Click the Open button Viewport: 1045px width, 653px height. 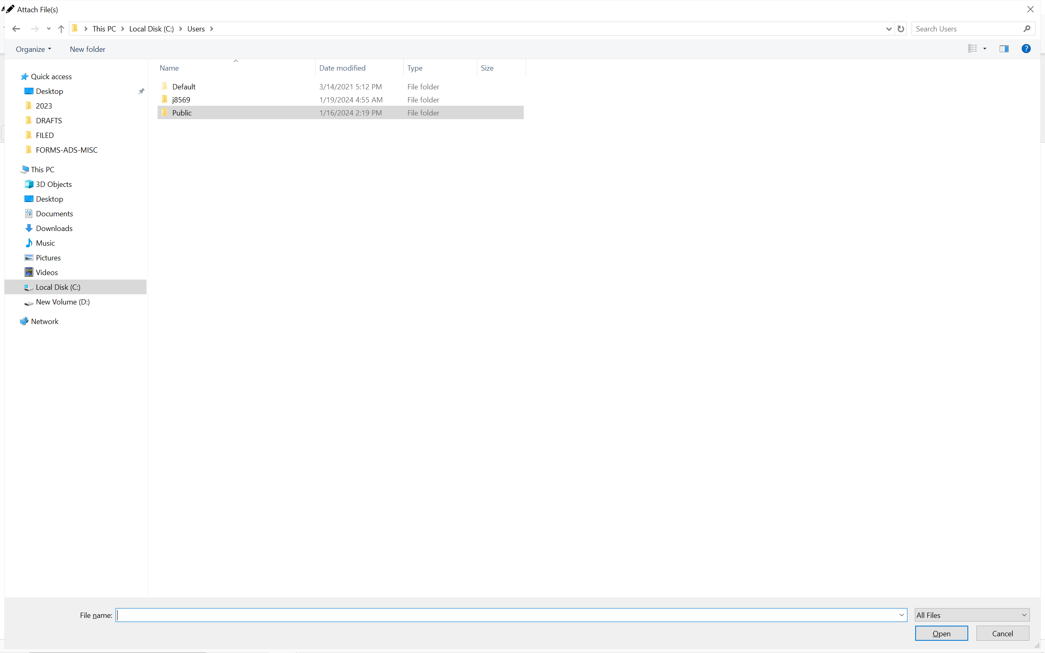pyautogui.click(x=941, y=633)
